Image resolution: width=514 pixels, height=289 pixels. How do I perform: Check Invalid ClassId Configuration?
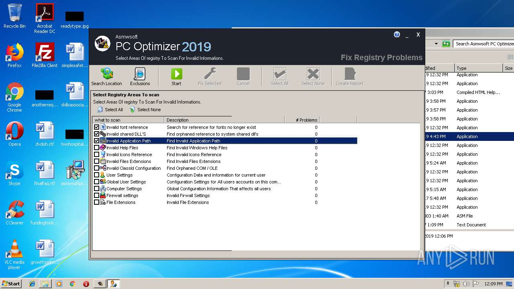coord(96,168)
